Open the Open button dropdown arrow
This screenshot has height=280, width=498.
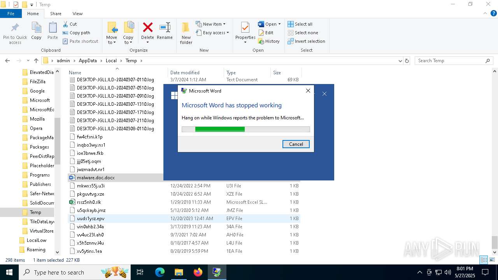(279, 24)
